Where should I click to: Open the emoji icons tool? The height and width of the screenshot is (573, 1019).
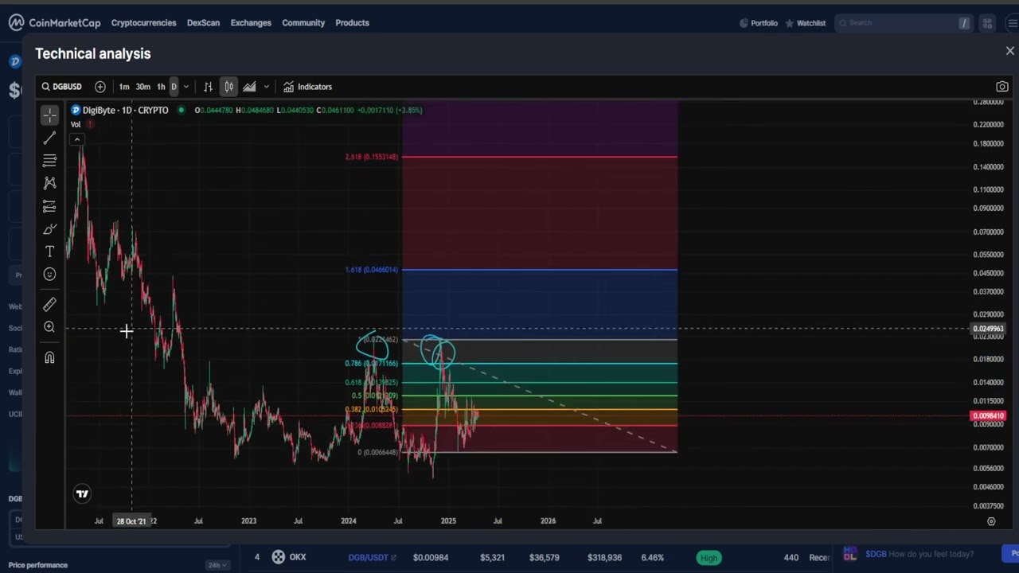point(49,275)
